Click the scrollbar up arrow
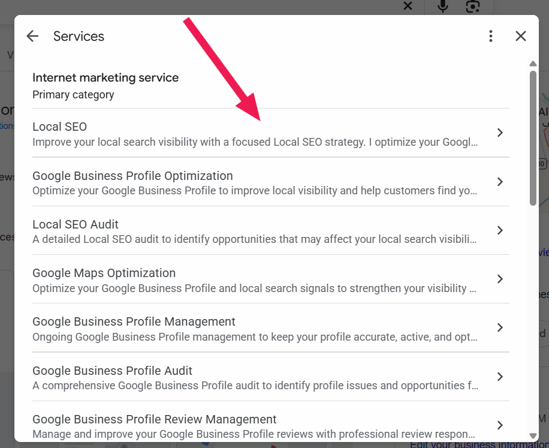Screen dimensions: 549x448 click(x=533, y=64)
